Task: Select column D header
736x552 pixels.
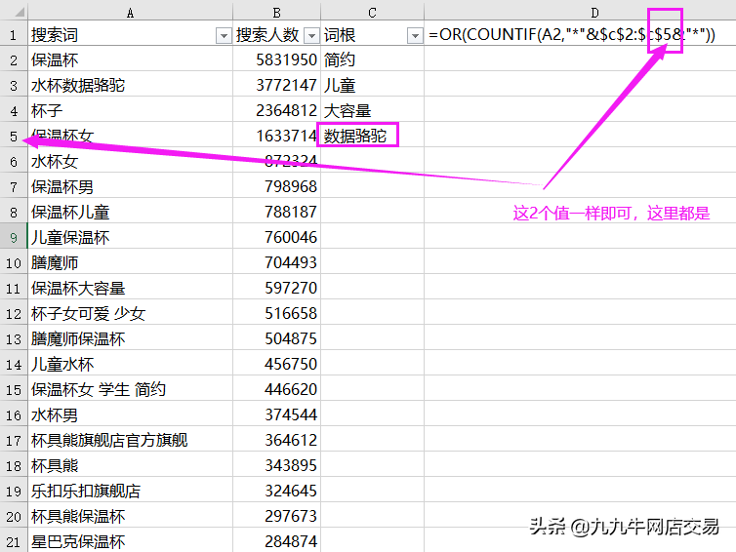Action: click(594, 13)
